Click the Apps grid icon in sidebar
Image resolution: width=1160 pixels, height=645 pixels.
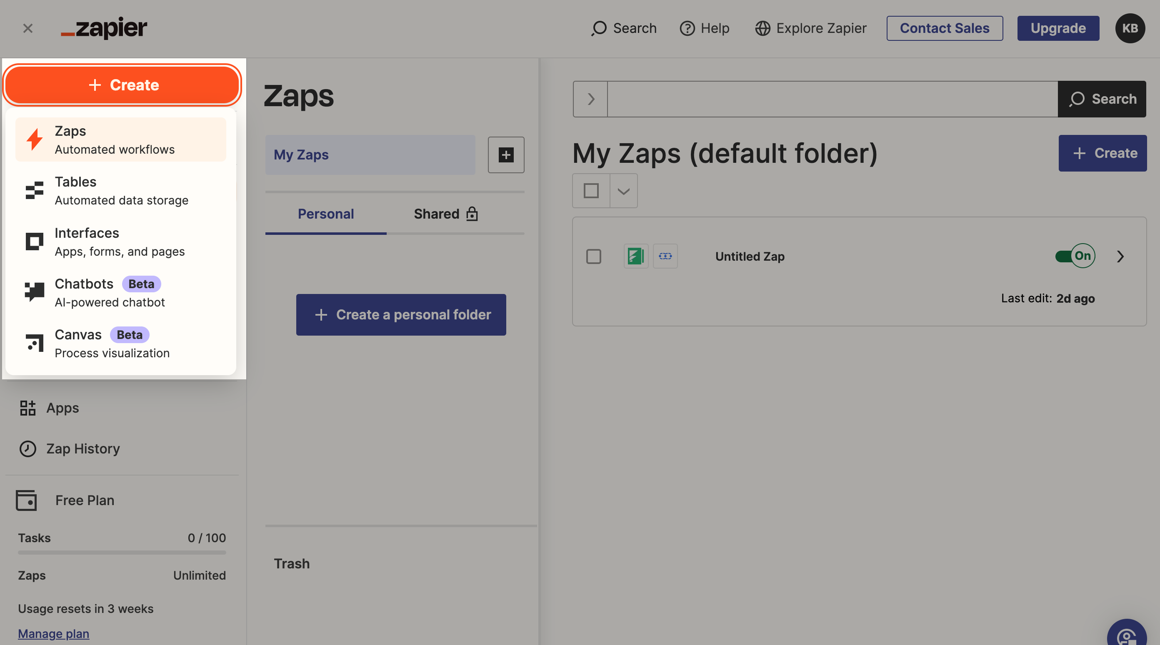click(x=27, y=408)
